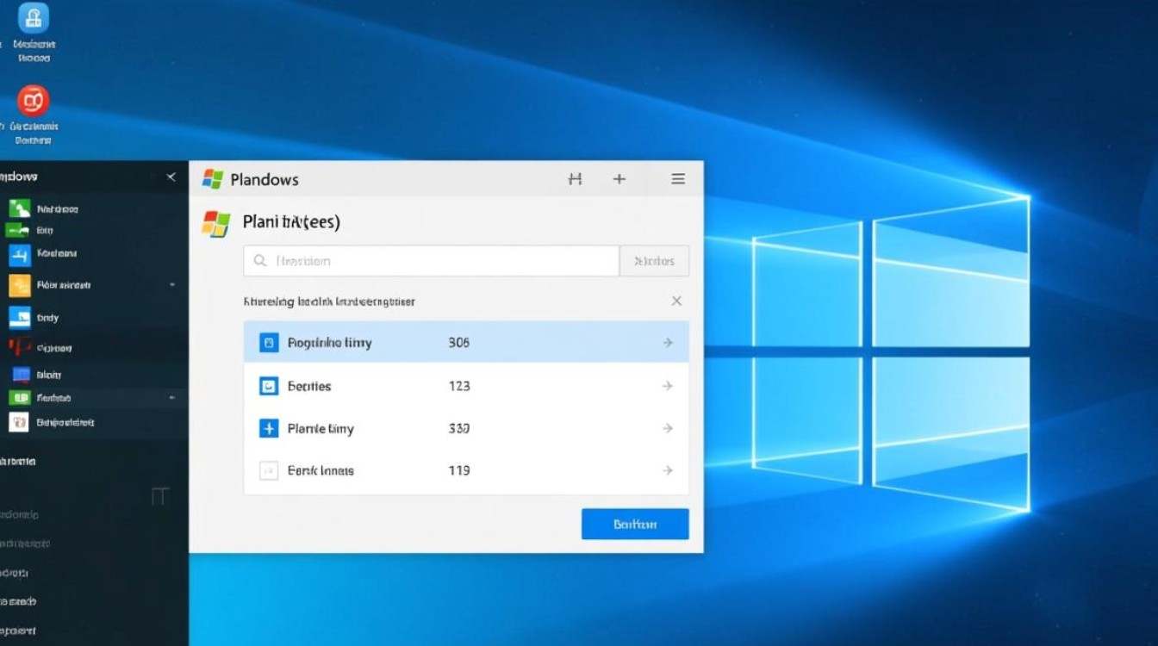This screenshot has width=1158, height=646.
Task: Open the arrow at the end of the 119 row
Action: point(668,470)
